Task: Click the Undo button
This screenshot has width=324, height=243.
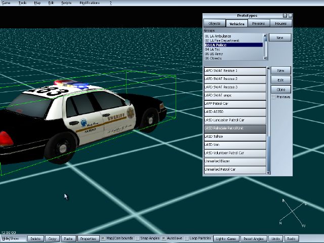Action: click(275, 238)
